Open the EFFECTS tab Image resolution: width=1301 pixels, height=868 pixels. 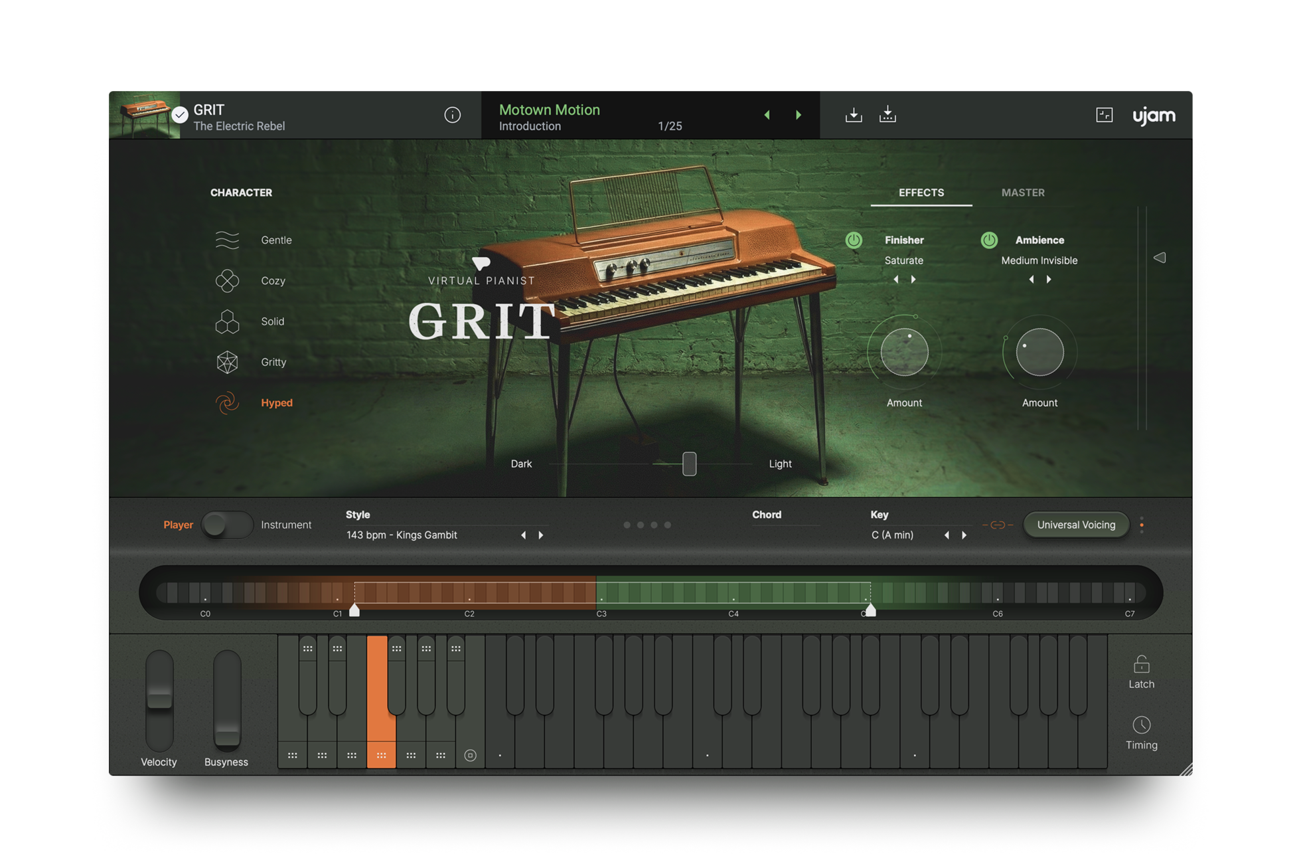920,193
